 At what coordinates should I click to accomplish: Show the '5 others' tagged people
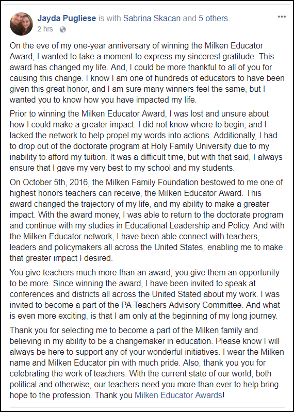point(213,19)
